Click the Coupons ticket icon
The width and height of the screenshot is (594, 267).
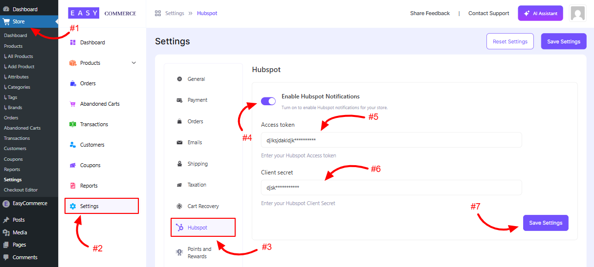(x=73, y=165)
